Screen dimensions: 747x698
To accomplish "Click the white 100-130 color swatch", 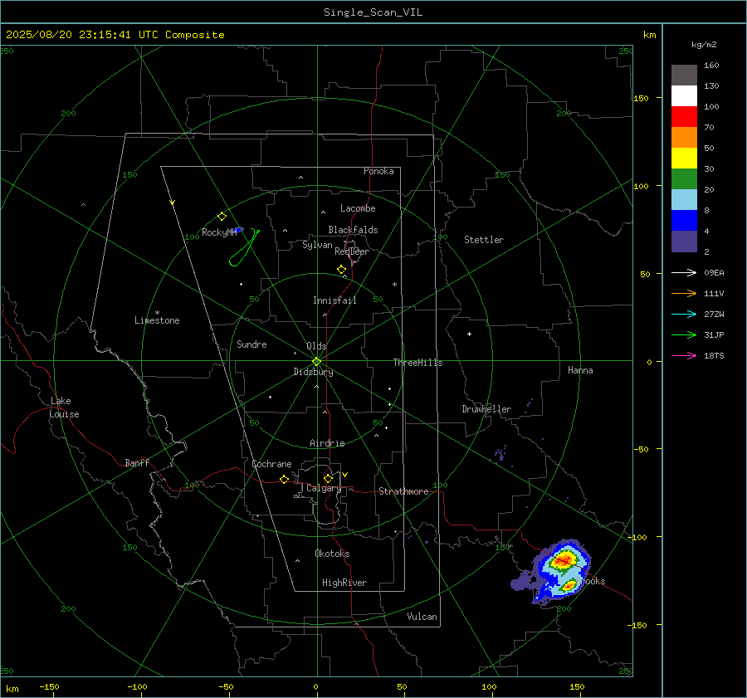I will [684, 95].
